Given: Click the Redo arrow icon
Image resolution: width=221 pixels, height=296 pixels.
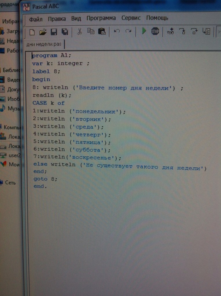Looking at the screenshot, I should (x=128, y=31).
